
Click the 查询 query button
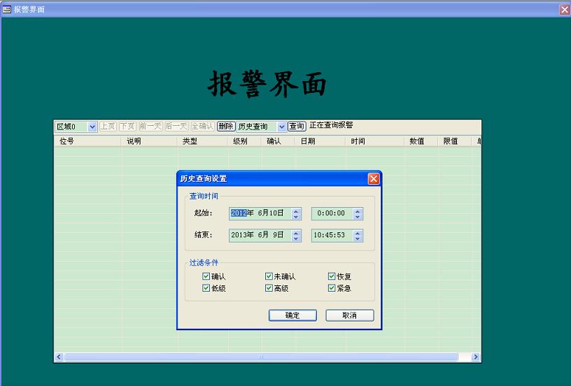click(297, 127)
